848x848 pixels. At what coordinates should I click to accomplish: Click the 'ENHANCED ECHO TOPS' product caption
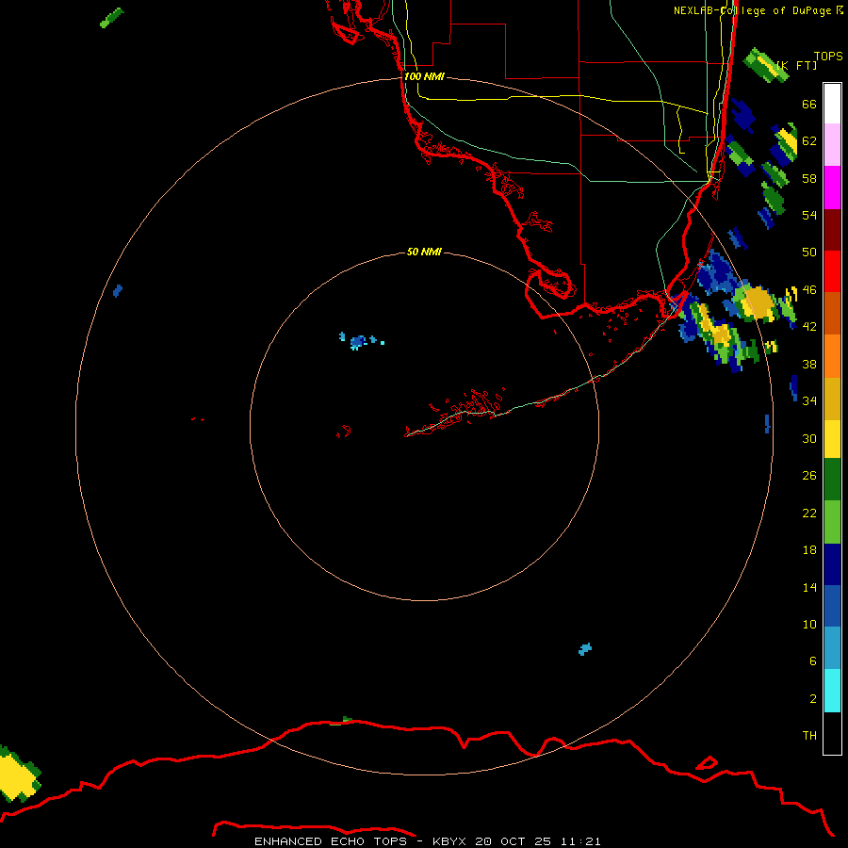[x=331, y=841]
